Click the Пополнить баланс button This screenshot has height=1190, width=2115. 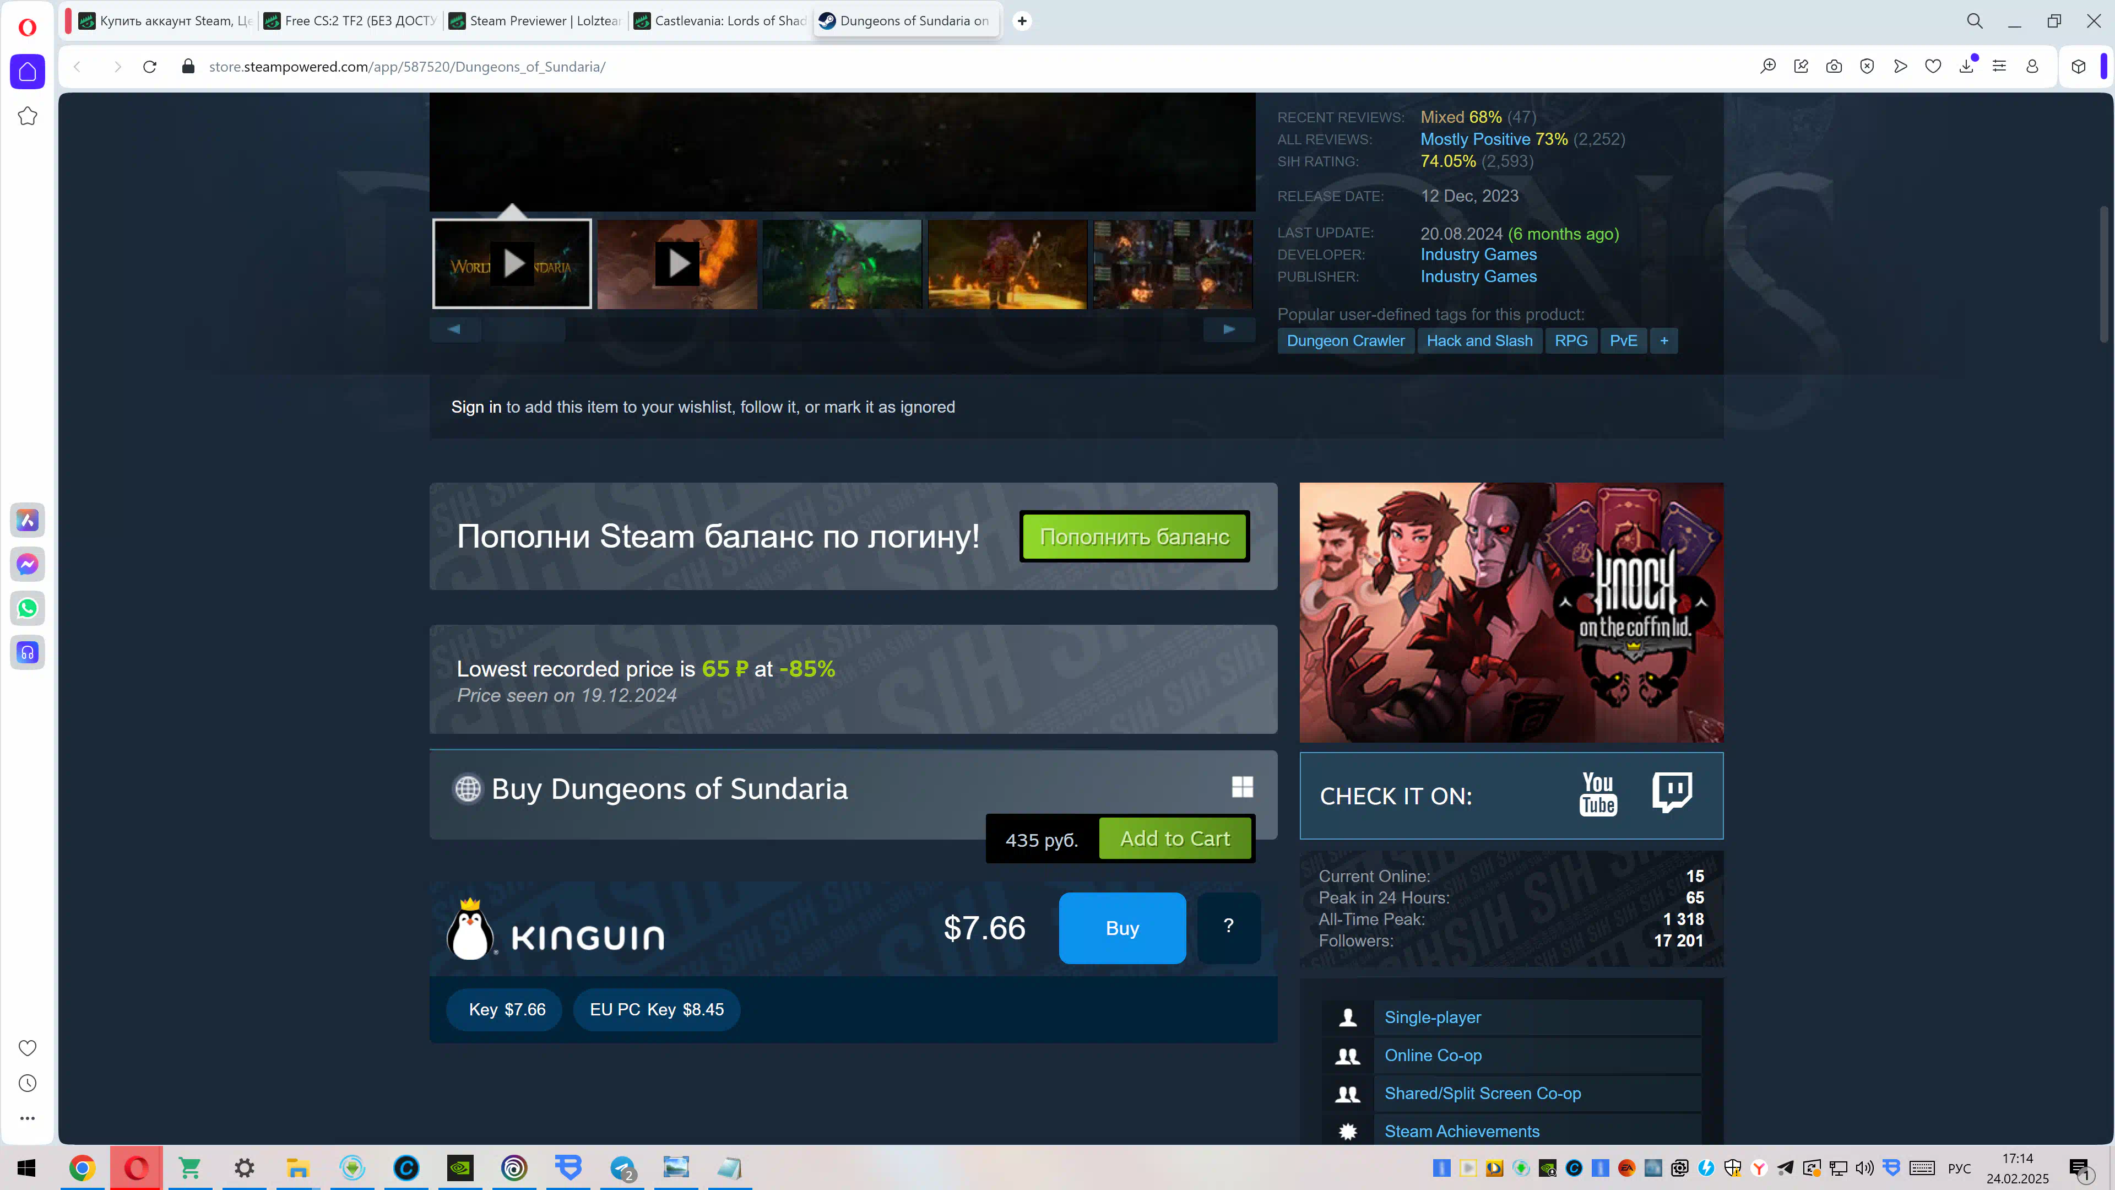[x=1135, y=536]
